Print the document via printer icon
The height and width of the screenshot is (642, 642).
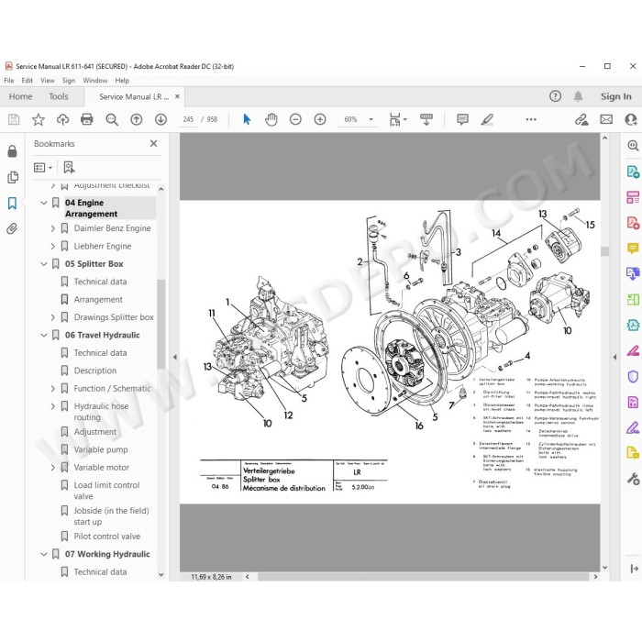[87, 119]
